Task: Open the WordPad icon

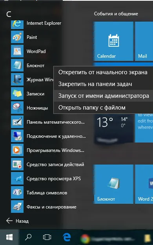Action: [x=17, y=51]
